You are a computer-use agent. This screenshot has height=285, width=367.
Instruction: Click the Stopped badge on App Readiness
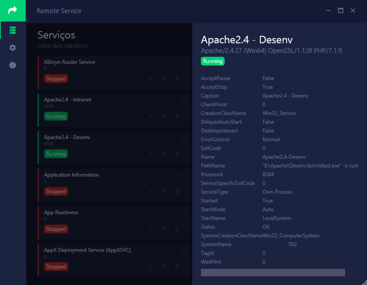(56, 229)
